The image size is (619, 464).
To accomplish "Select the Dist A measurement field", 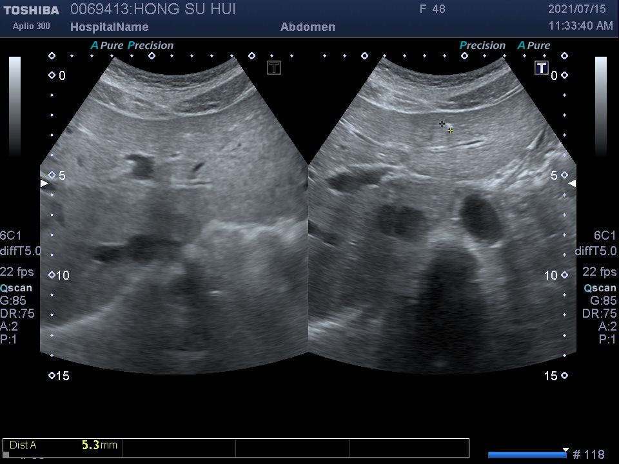I will click(x=63, y=445).
